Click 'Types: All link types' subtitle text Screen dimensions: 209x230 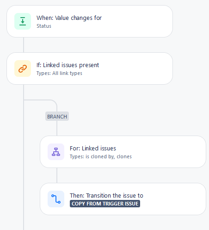(59, 73)
